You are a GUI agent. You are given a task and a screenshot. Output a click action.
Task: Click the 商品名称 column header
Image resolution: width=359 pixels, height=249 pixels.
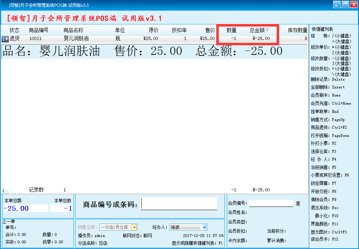pos(73,30)
